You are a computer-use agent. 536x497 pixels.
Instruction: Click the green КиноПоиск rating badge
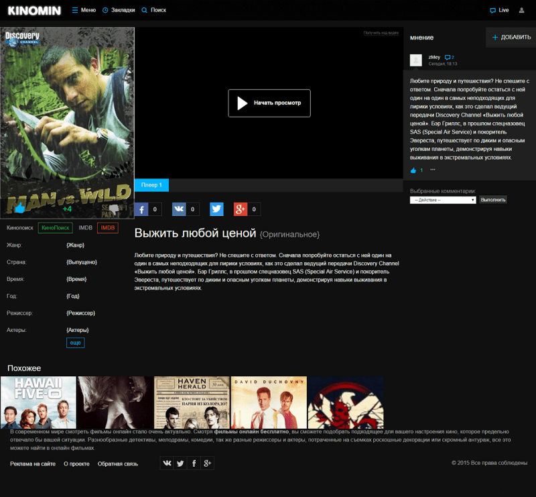(56, 227)
